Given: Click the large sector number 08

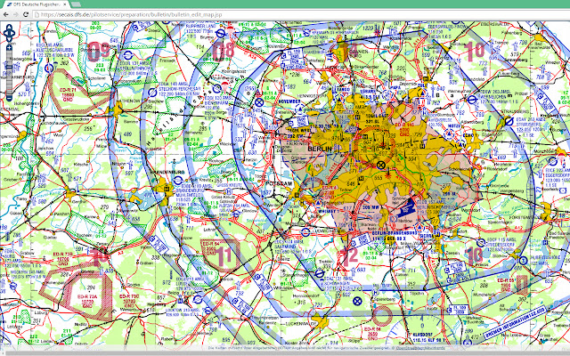Looking at the screenshot, I should coord(224,51).
